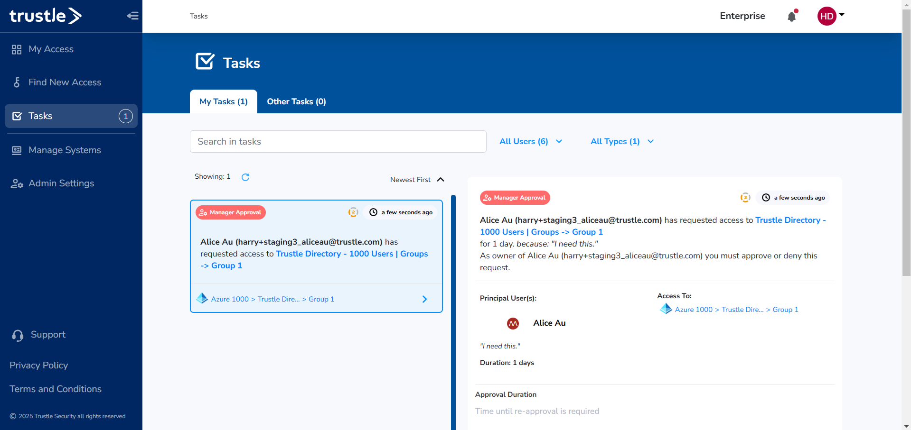Click the Admin Settings user-gear icon
This screenshot has height=430, width=911.
(x=17, y=183)
